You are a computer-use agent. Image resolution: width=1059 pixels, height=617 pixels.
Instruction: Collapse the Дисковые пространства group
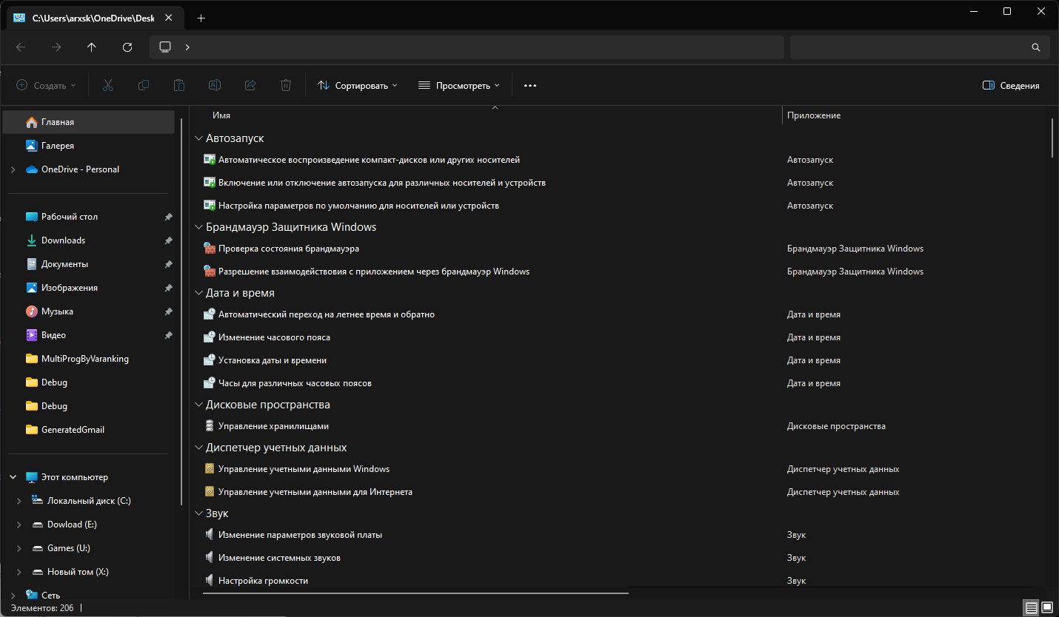(x=198, y=405)
